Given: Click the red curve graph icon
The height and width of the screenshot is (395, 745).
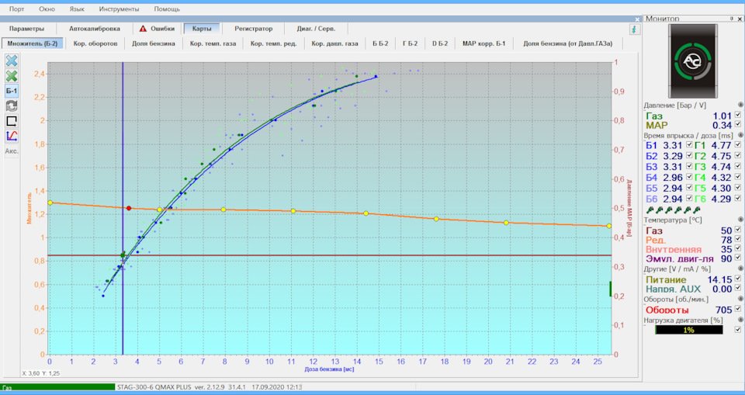Looking at the screenshot, I should click(x=12, y=136).
